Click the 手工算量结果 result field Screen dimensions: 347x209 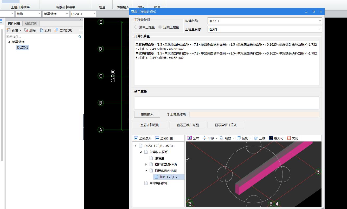(x=254, y=114)
